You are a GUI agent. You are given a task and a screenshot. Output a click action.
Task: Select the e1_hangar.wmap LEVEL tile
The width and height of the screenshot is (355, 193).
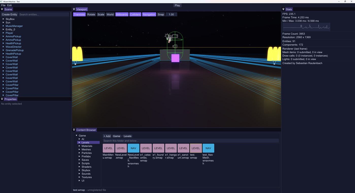click(x=171, y=148)
